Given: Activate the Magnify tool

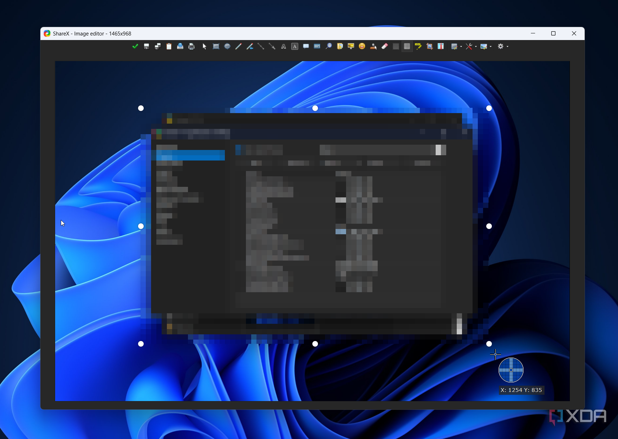Looking at the screenshot, I should click(x=328, y=46).
